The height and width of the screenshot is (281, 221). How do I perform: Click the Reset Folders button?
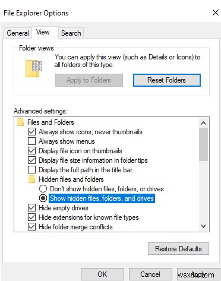pyautogui.click(x=167, y=80)
